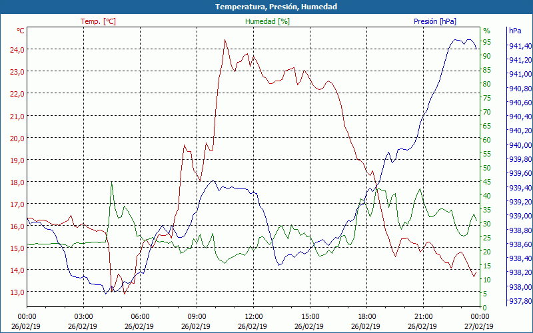Image resolution: width=533 pixels, height=333 pixels.
Task: Click pressure axis value "941,20"
Action: click(x=520, y=60)
